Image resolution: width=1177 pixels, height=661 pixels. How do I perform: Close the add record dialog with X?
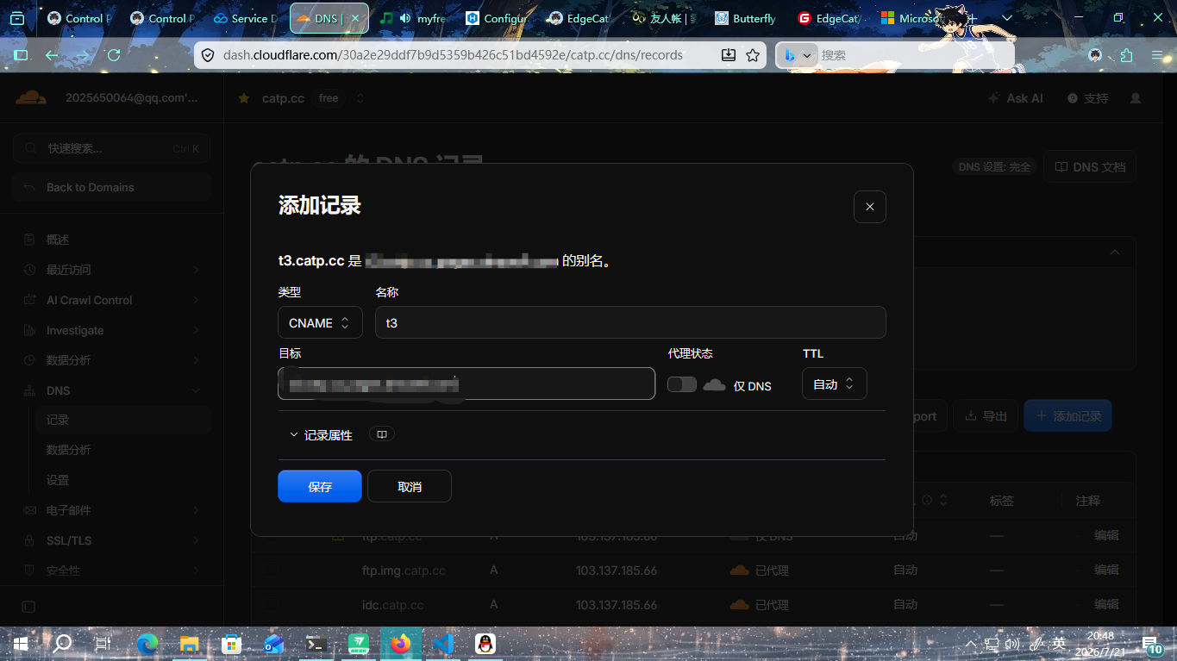click(x=869, y=207)
